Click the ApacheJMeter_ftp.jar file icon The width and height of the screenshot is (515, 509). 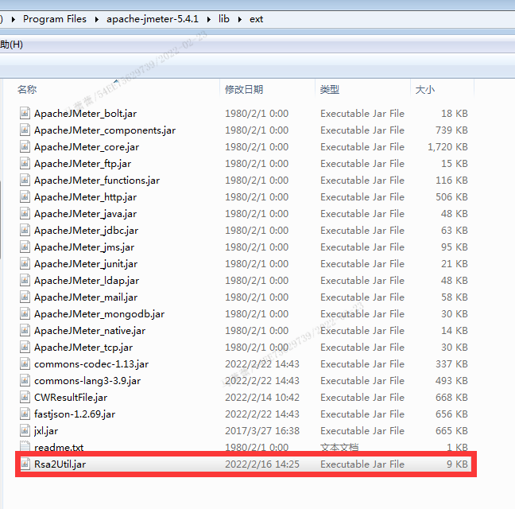tap(25, 163)
